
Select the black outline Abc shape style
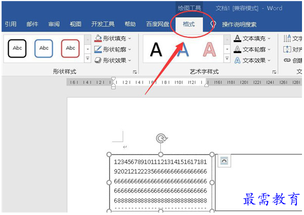click(x=17, y=49)
